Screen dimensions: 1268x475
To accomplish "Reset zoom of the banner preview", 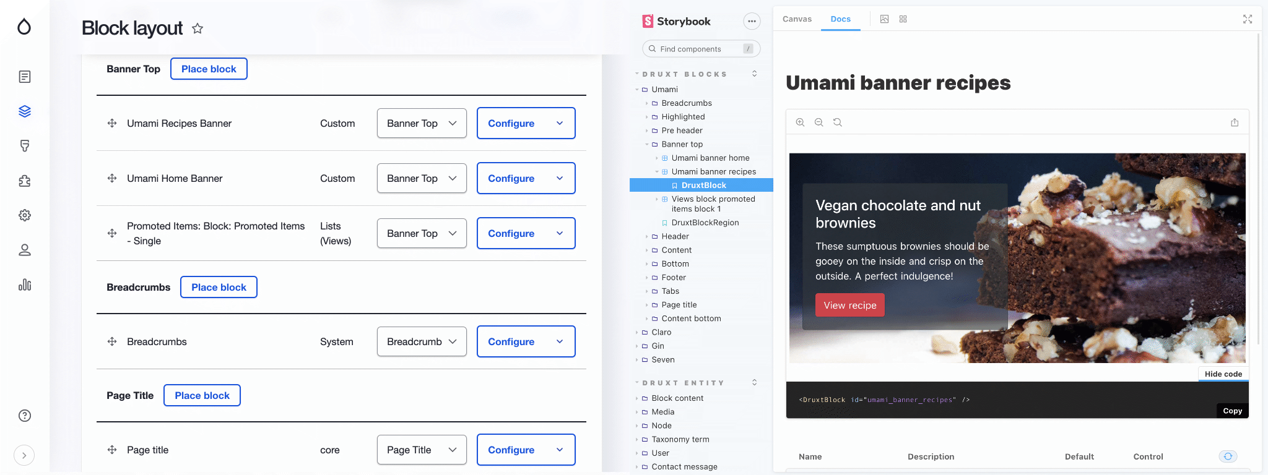I will (x=838, y=122).
